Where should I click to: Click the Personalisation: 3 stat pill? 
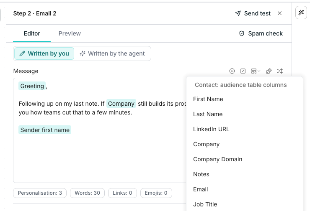pyautogui.click(x=40, y=193)
